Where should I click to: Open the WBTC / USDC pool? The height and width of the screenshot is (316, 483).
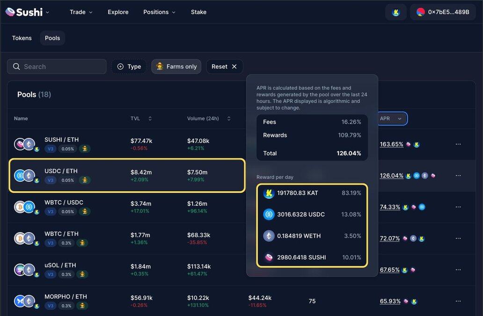click(64, 203)
